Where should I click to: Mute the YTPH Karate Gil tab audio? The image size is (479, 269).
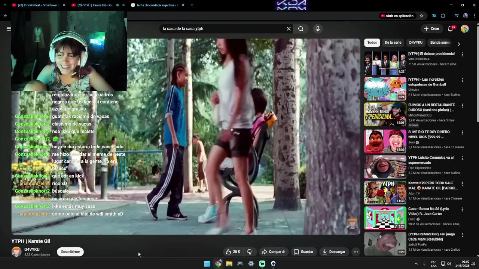point(118,5)
